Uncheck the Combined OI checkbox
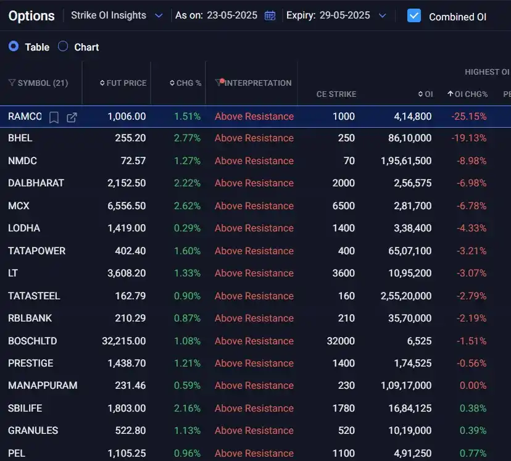511x461 pixels. 414,15
